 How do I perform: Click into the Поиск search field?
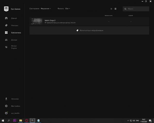[x=136, y=9]
